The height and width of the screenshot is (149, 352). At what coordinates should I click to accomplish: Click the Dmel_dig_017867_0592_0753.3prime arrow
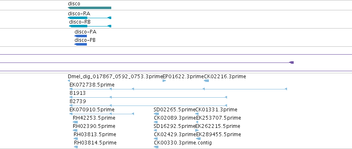pyautogui.click(x=69, y=81)
